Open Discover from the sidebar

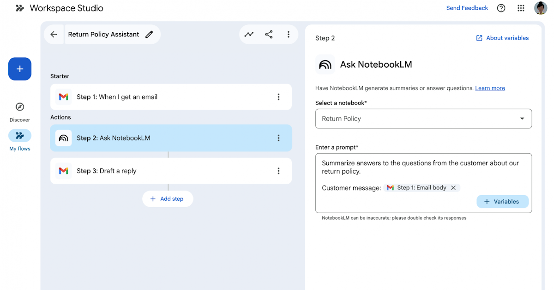click(20, 112)
